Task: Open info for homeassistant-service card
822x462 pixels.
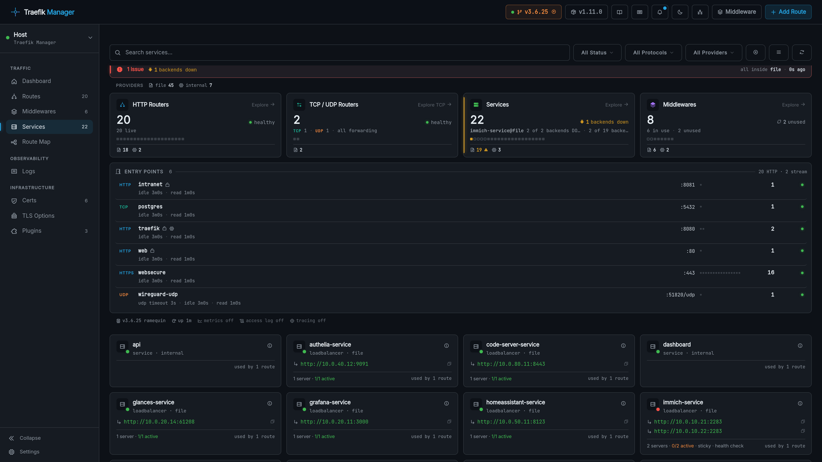Action: 623,403
